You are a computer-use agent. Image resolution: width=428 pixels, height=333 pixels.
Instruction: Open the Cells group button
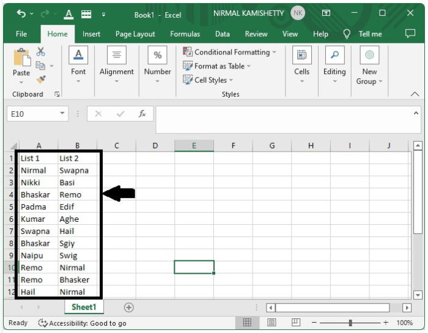(301, 65)
